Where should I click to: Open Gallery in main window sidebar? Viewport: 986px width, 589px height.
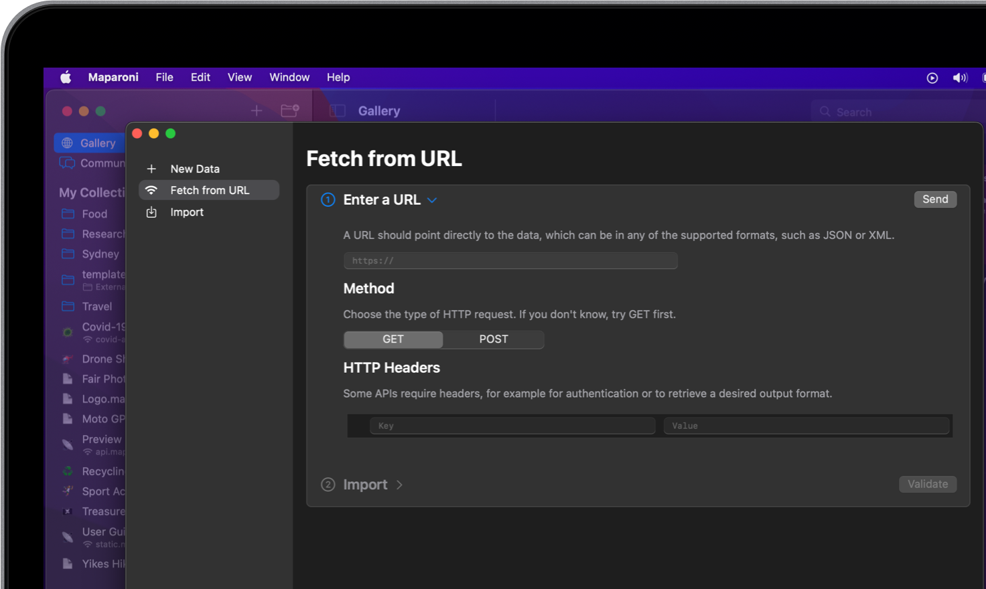coord(90,143)
